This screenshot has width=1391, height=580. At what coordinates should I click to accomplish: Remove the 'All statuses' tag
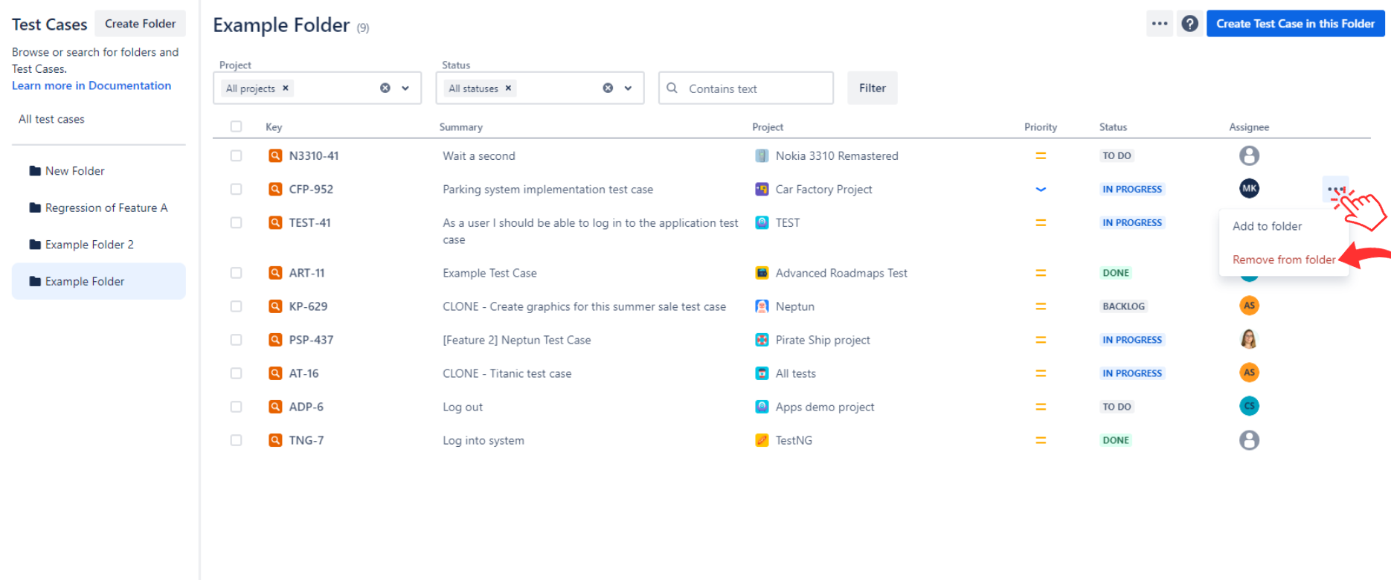pyautogui.click(x=509, y=88)
